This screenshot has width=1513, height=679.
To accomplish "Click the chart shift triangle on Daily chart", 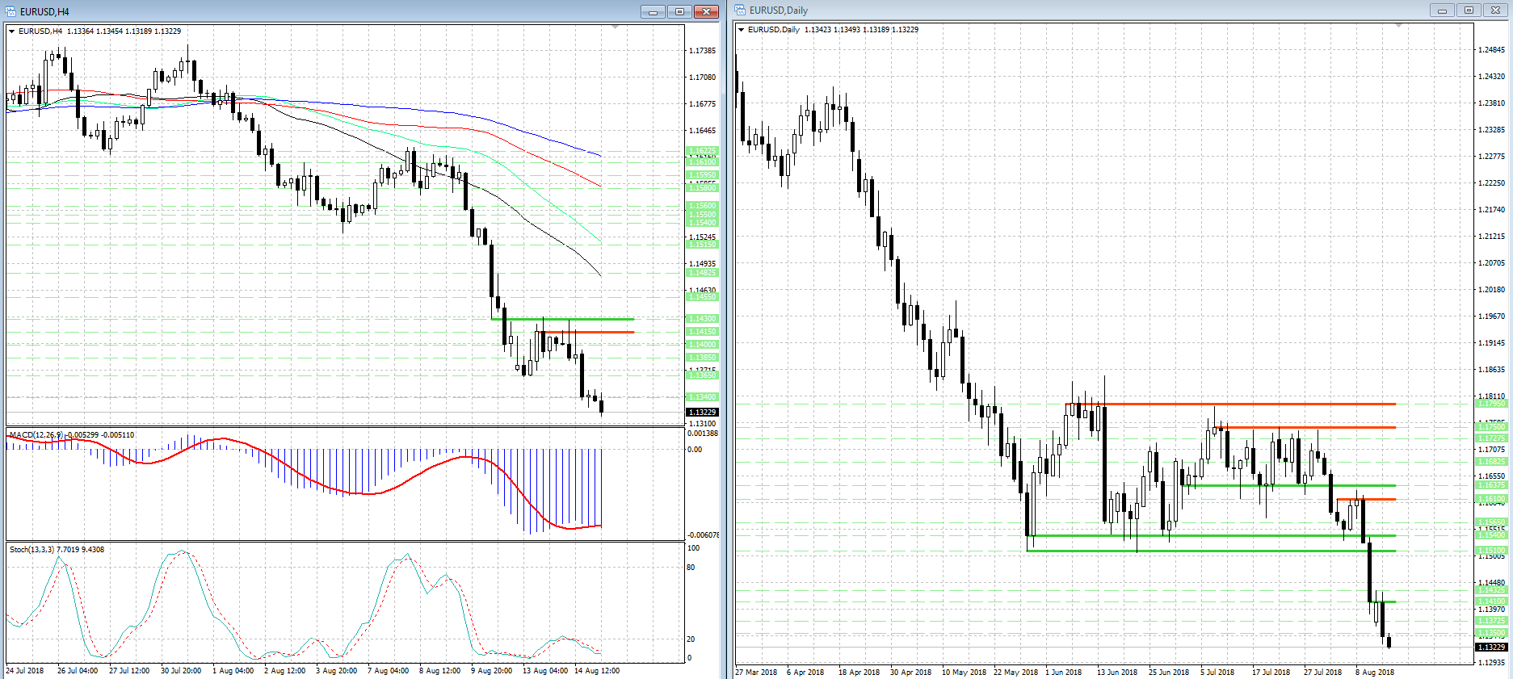I will coord(1398,26).
